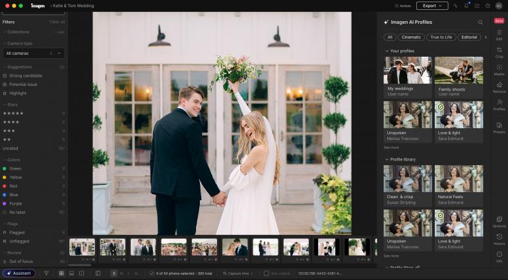Toggle the See original checkbox

point(267,273)
